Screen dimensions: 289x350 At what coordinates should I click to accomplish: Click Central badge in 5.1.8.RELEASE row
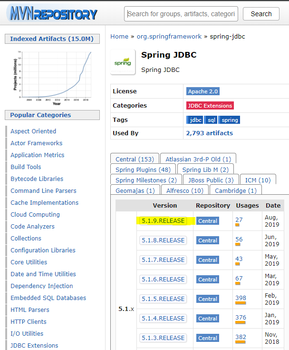pyautogui.click(x=207, y=240)
